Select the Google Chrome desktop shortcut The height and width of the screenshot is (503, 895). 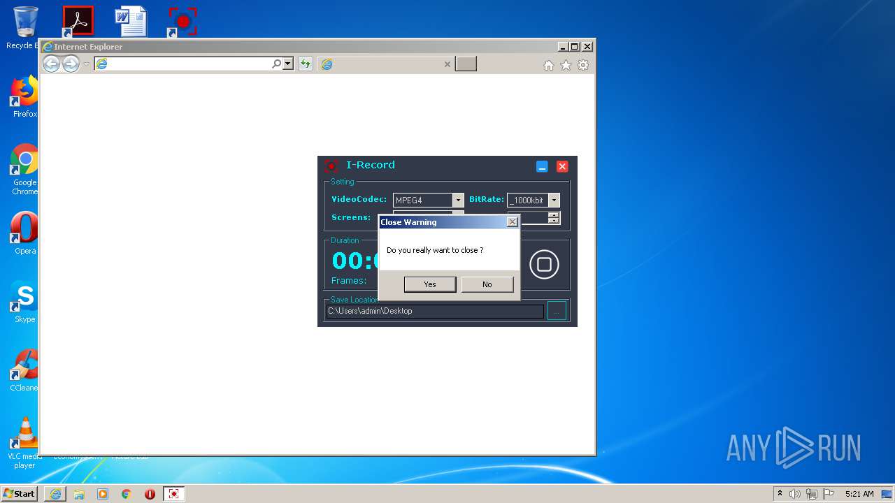[24, 169]
